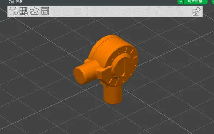214x134 pixels.
Task: Select the greyed-out Rotate tool icon
Action: pyautogui.click(x=105, y=11)
